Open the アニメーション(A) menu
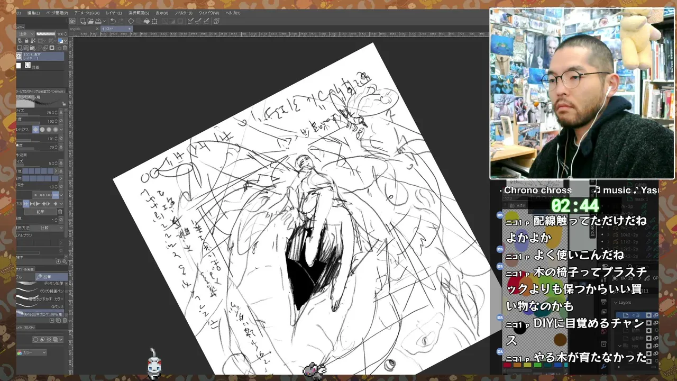 [87, 13]
